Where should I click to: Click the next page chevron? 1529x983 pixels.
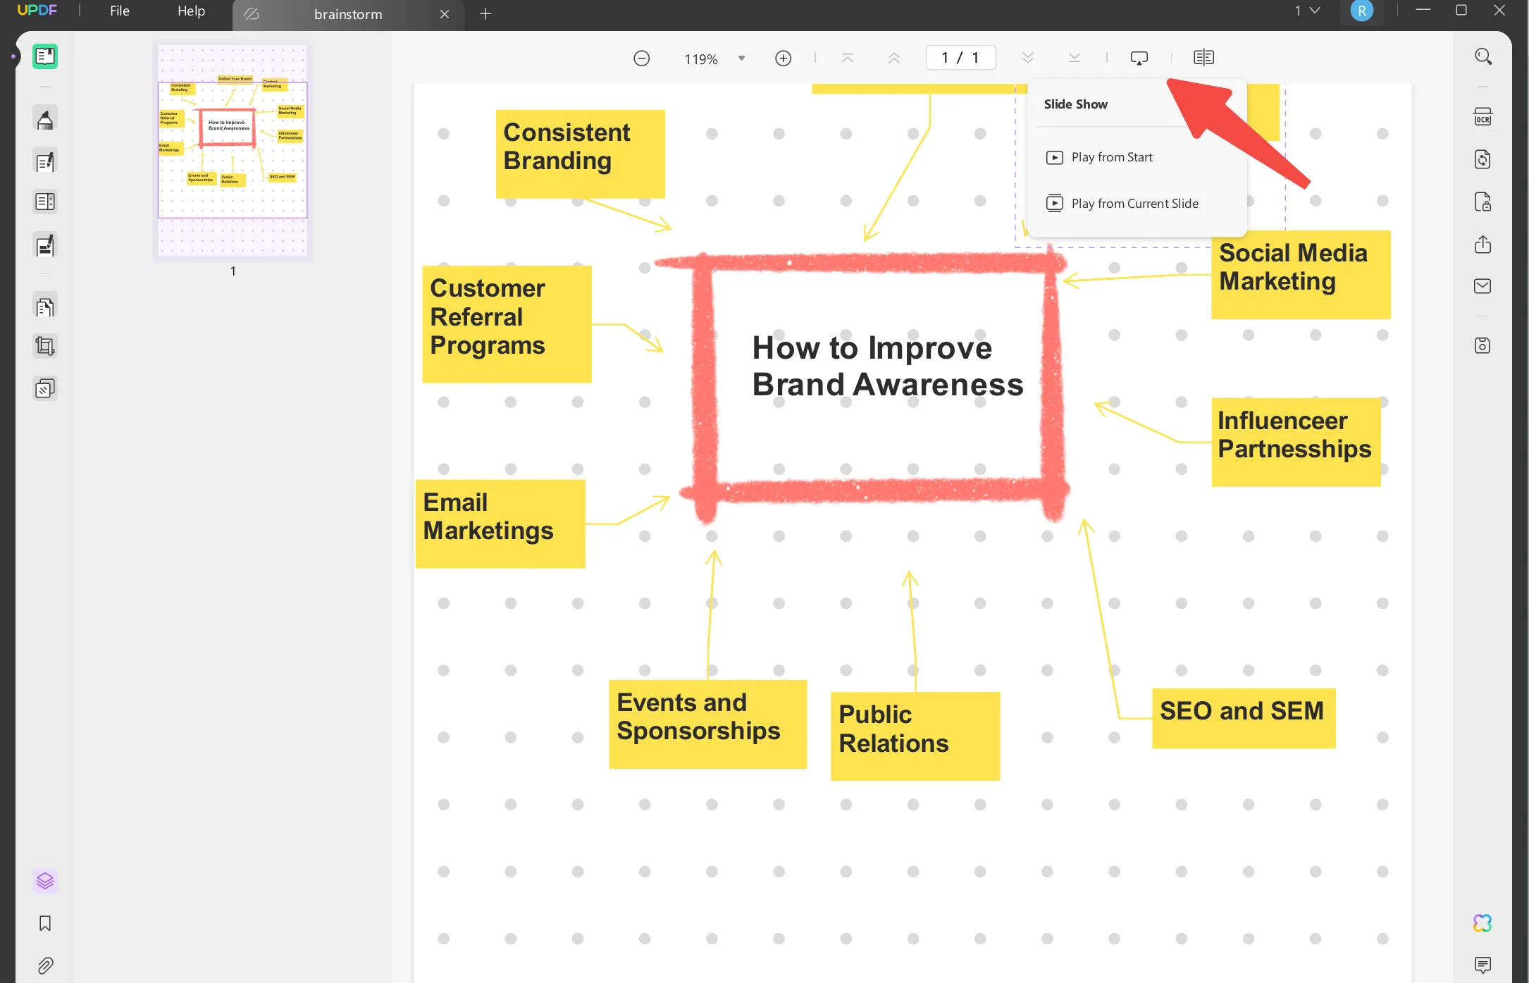[1028, 57]
